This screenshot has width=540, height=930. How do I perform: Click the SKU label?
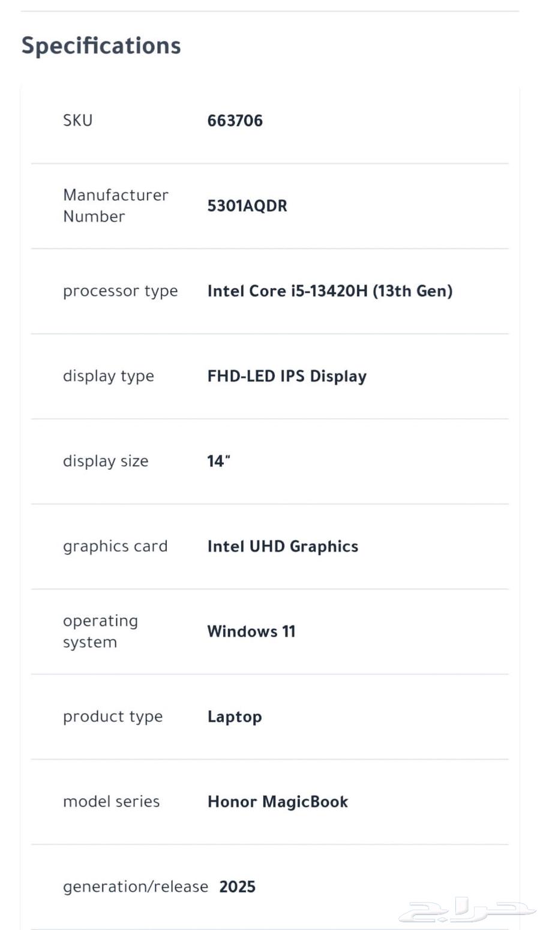click(78, 121)
